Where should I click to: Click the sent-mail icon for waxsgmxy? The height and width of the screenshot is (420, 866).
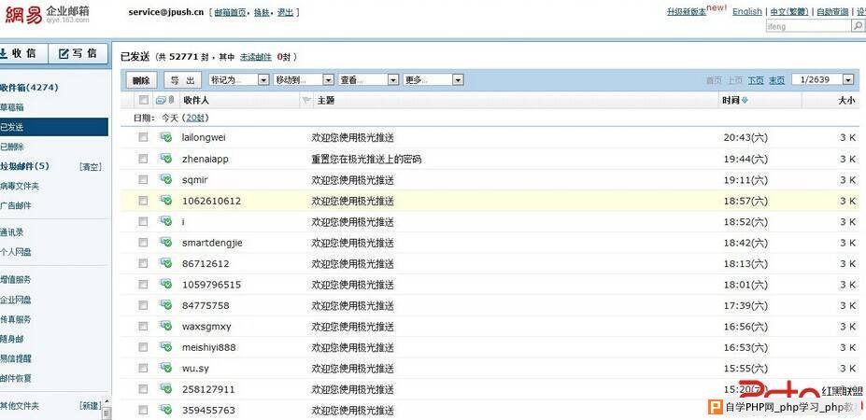[x=165, y=326]
